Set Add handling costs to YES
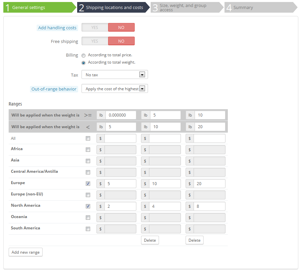Image resolution: width=301 pixels, height=272 pixels. (x=94, y=27)
